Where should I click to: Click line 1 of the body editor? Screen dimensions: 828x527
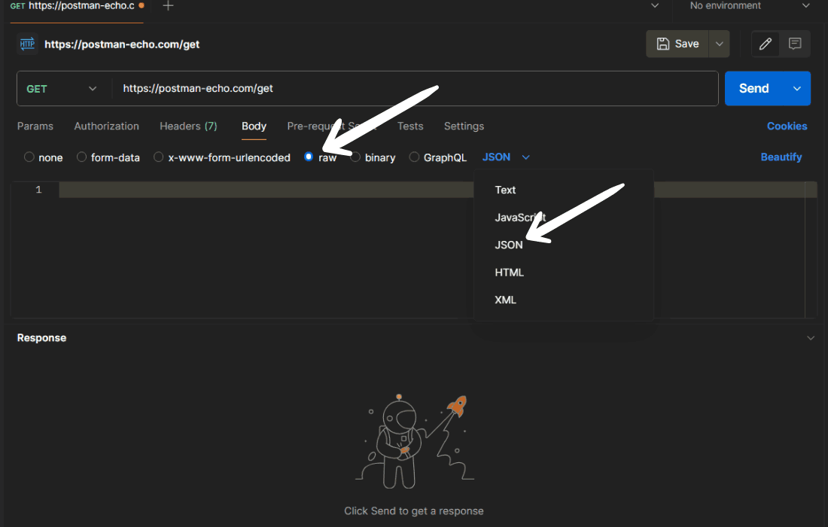click(266, 190)
